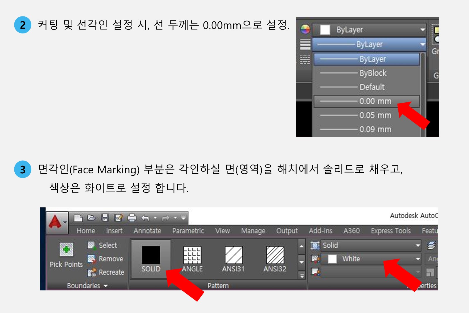Click the layer override icon right of Solid

click(x=431, y=245)
